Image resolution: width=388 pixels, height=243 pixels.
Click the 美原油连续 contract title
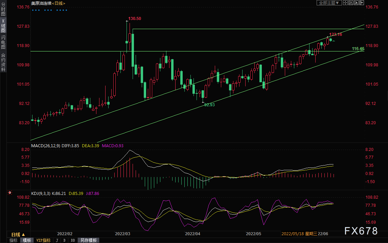pyautogui.click(x=41, y=3)
